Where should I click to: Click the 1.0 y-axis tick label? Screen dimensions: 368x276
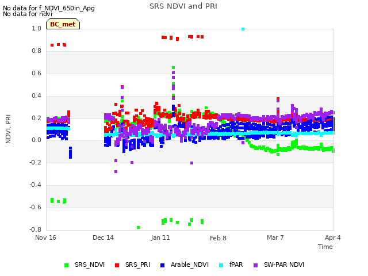[37, 28]
